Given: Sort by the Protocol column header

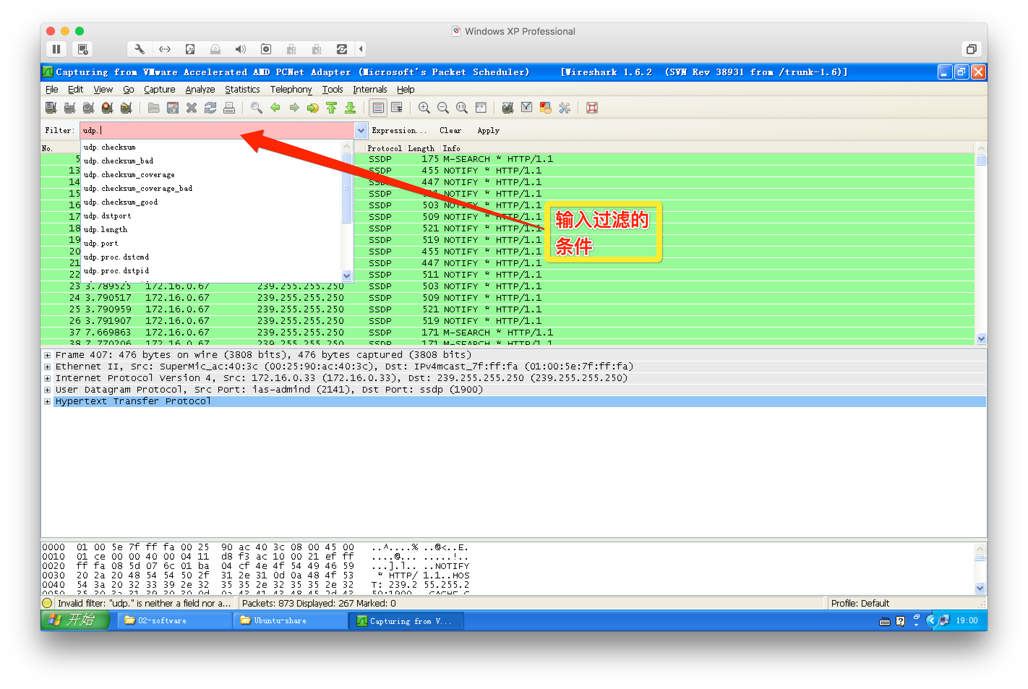Looking at the screenshot, I should point(384,148).
